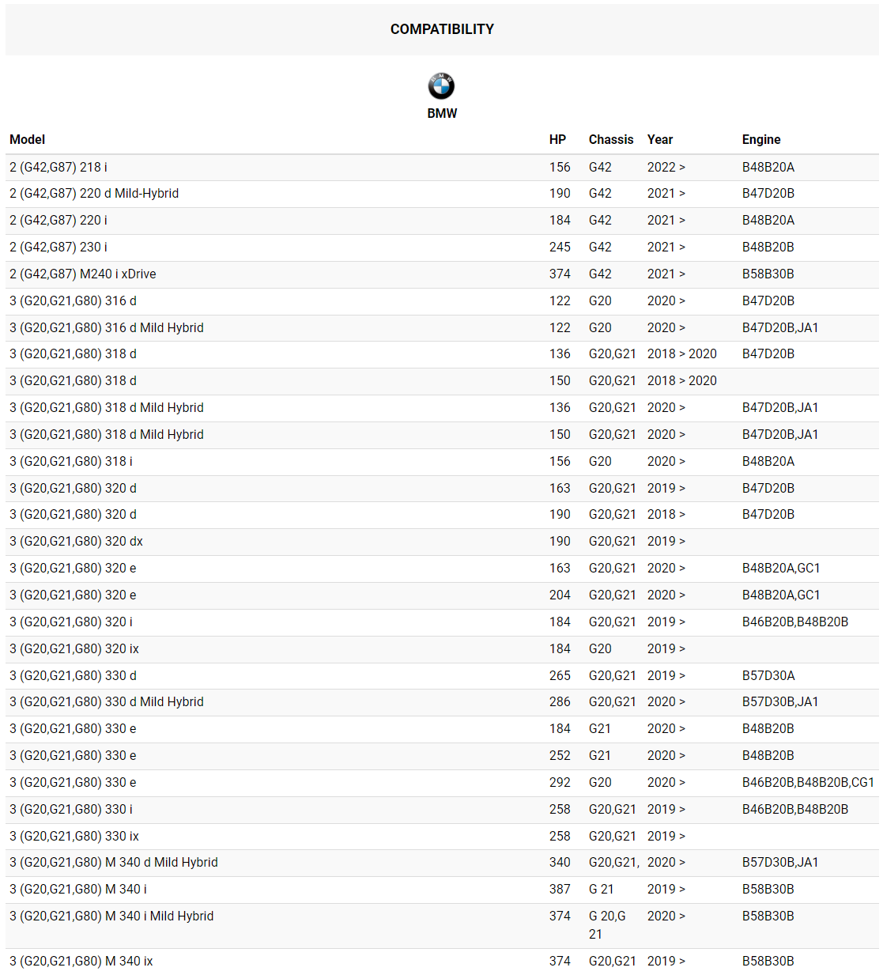Select the 330 ix model row

pyautogui.click(x=442, y=836)
